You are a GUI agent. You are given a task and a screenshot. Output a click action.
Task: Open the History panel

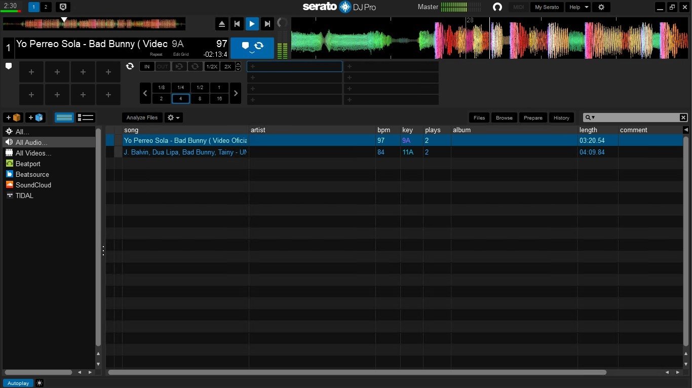click(561, 118)
